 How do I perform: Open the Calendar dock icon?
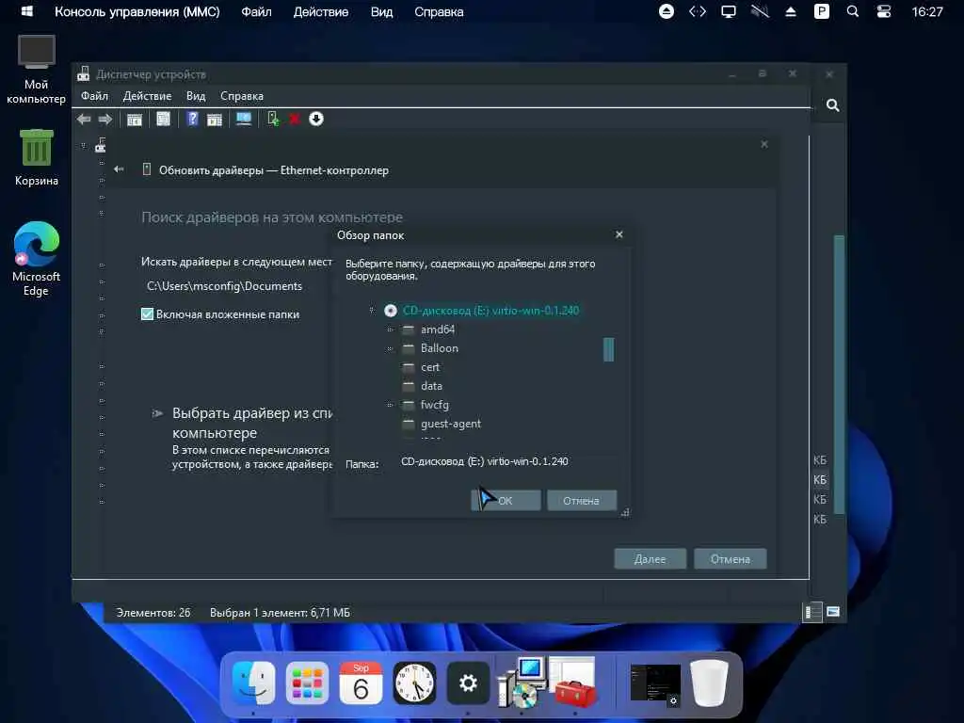361,683
